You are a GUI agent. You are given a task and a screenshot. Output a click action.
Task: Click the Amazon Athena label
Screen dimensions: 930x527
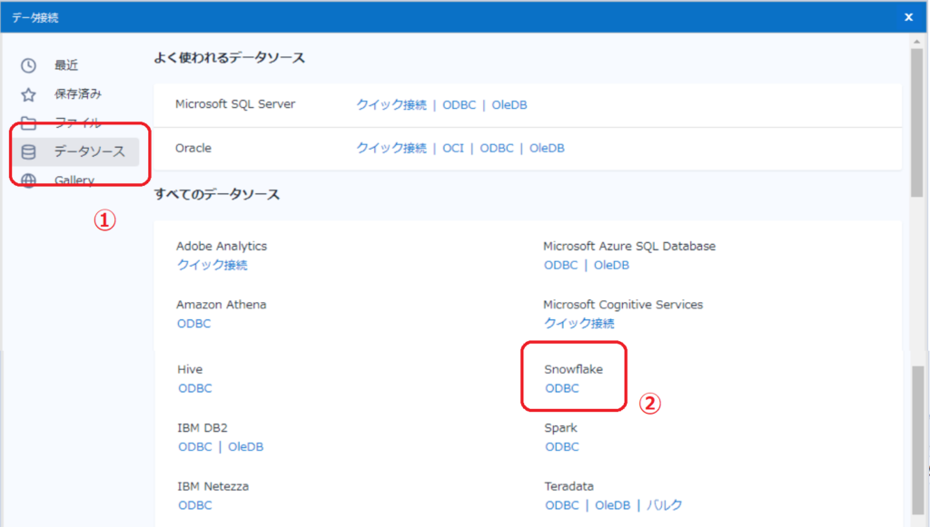point(222,305)
